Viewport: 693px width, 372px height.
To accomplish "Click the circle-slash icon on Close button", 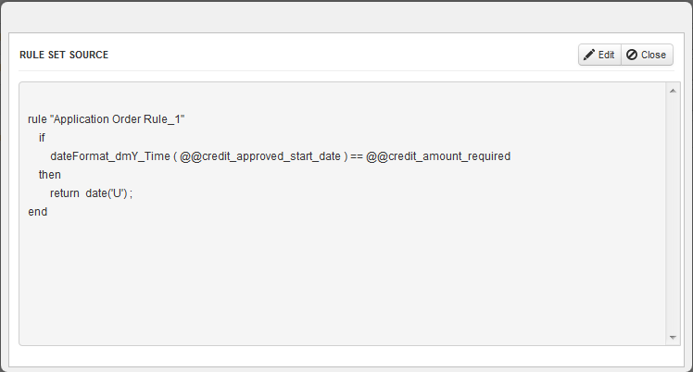I will (x=632, y=55).
